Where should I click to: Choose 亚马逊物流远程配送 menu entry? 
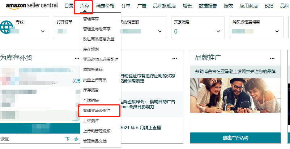click(101, 59)
